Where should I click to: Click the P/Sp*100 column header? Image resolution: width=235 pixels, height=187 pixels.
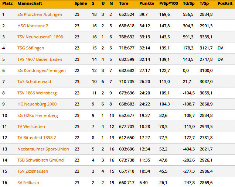click(x=168, y=3)
